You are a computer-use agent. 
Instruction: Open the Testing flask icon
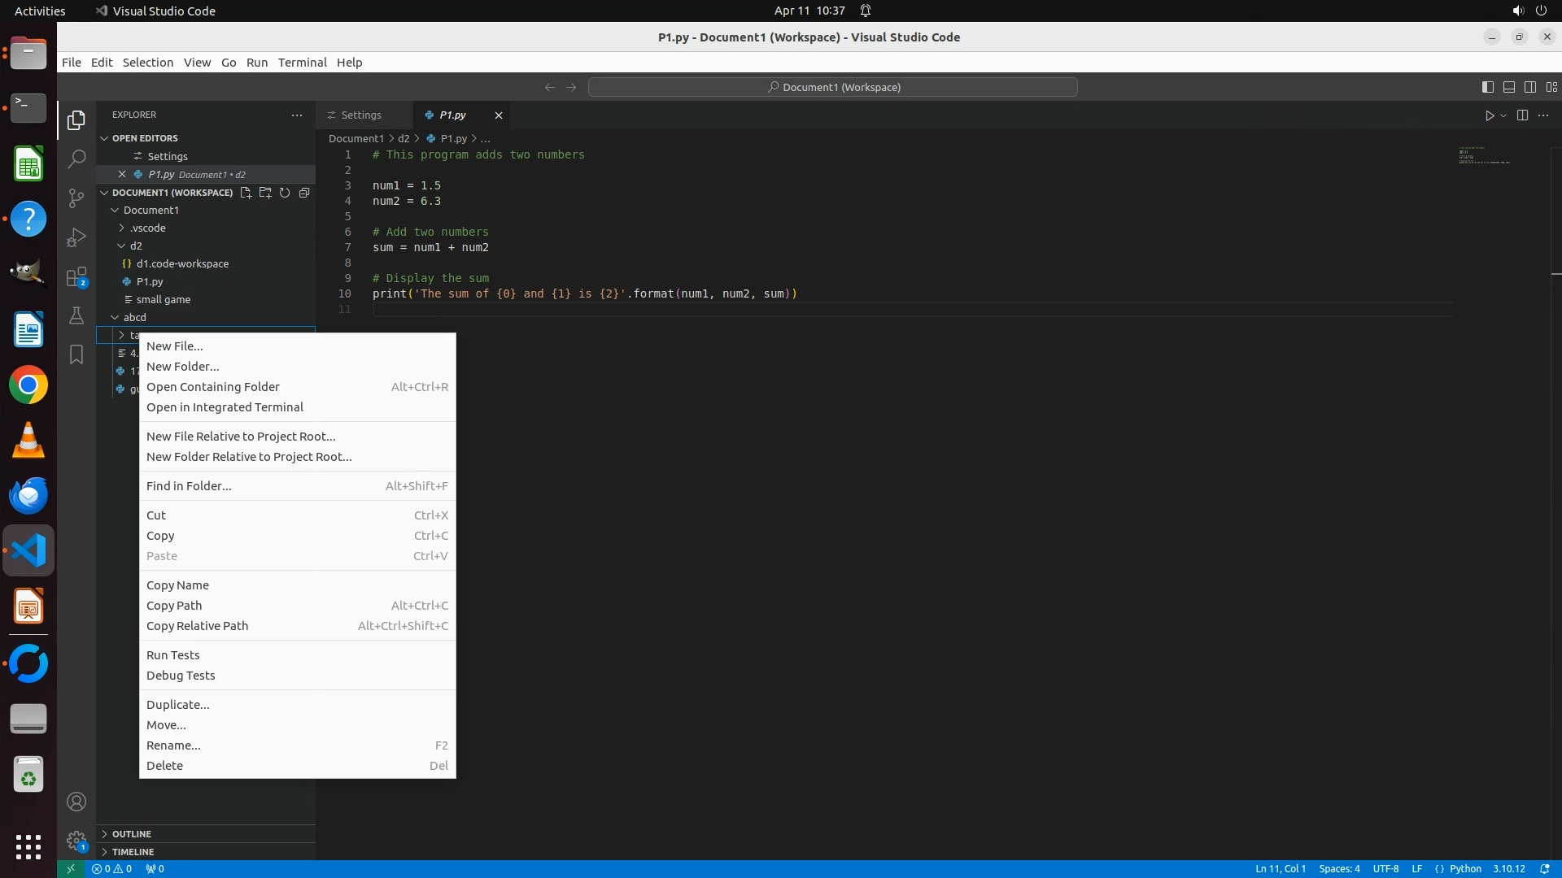pyautogui.click(x=76, y=315)
